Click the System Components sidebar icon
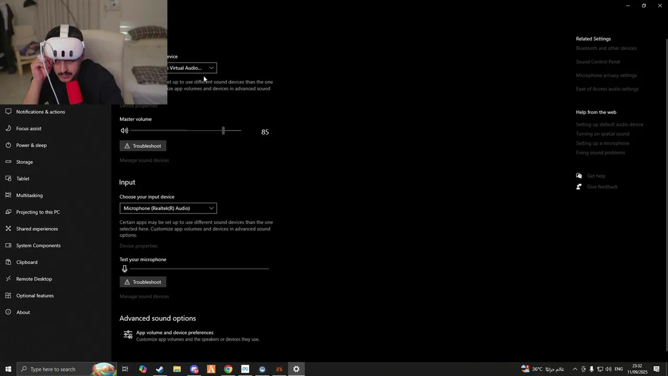Viewport: 668px width, 376px height. click(8, 245)
